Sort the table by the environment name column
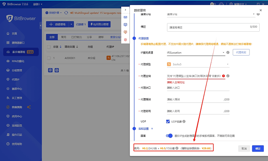Image resolution: width=268 pixels, height=161 pixels. 71,47
